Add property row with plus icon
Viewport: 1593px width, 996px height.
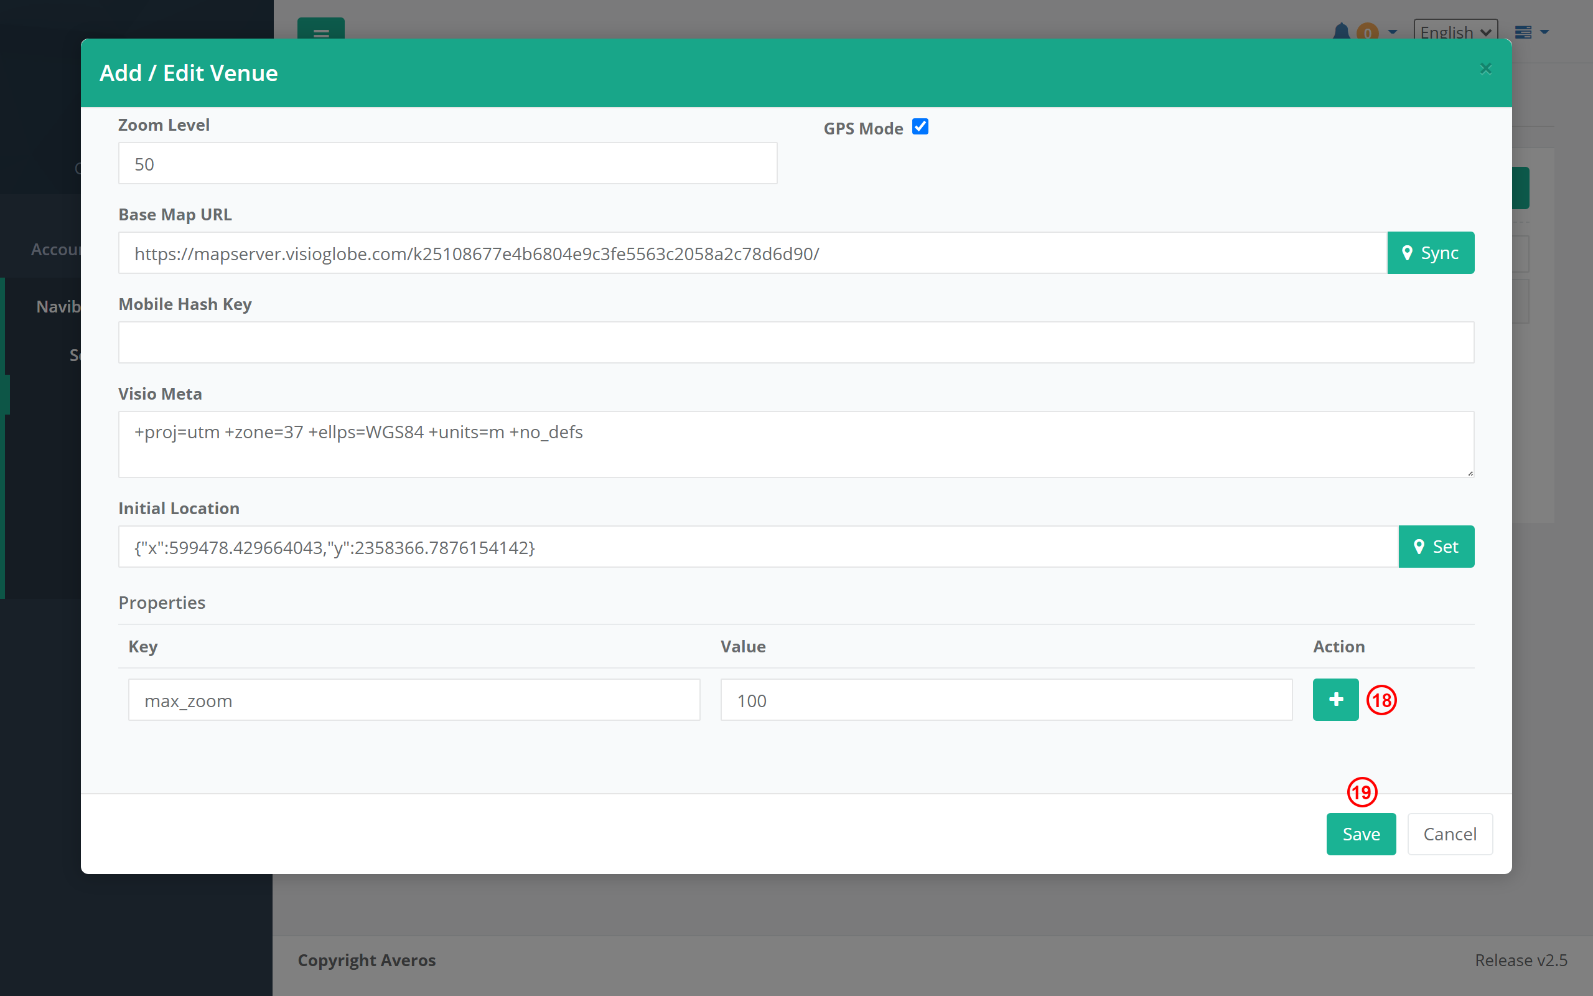[x=1335, y=700]
